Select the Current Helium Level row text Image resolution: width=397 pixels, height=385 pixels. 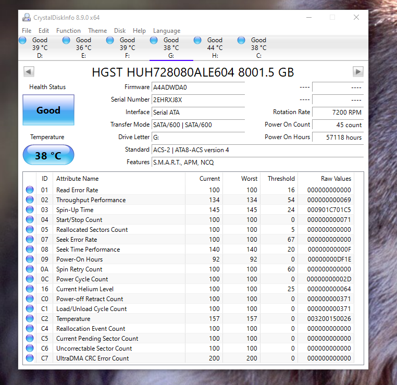coord(84,289)
